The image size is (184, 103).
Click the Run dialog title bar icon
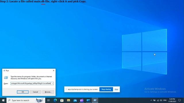[4, 71]
